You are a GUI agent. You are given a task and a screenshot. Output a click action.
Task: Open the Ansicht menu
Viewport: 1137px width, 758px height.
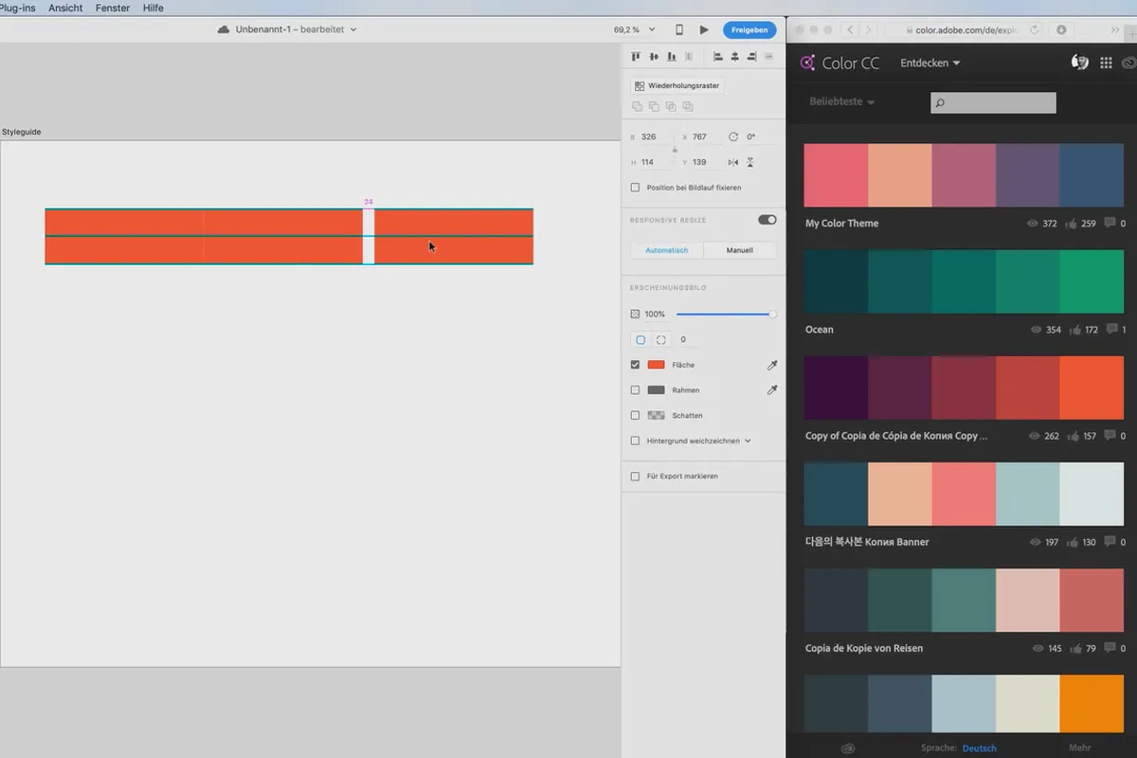tap(65, 8)
